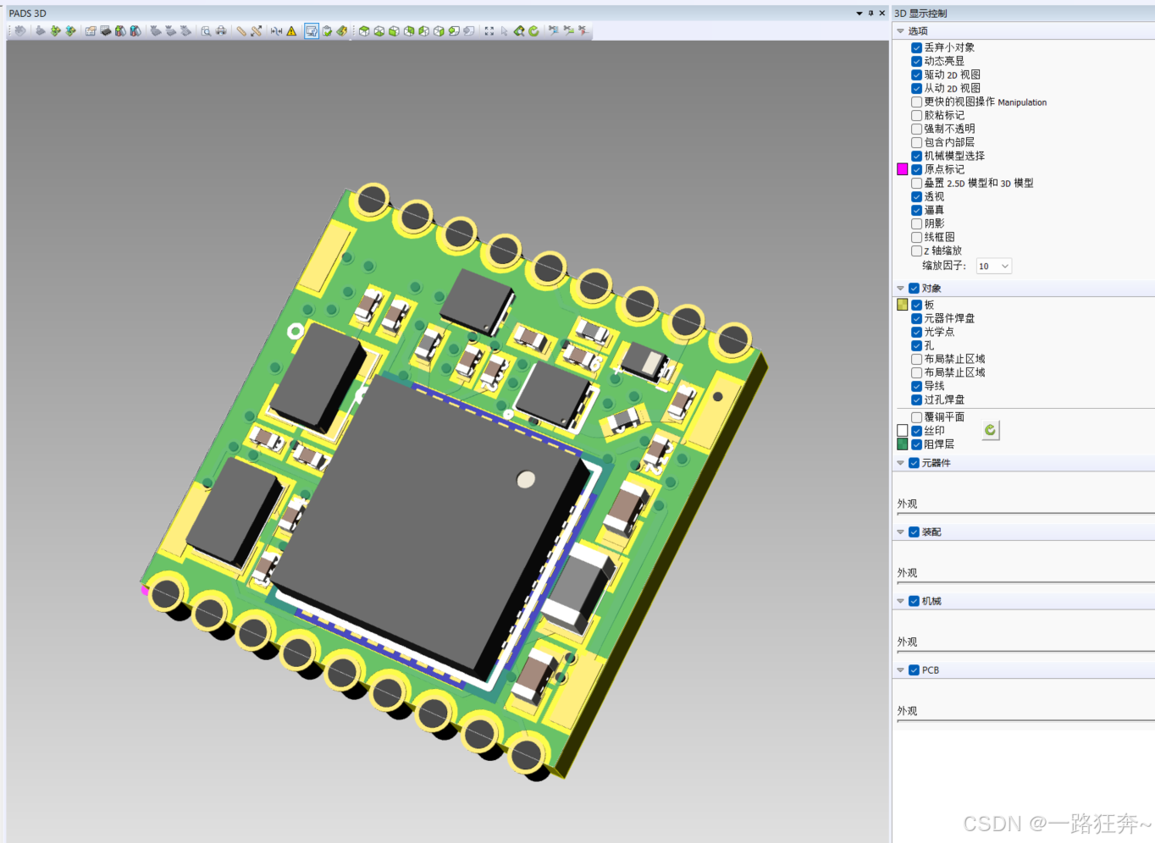Toggle the highlighted display control panel icon
The image size is (1155, 843).
point(312,30)
